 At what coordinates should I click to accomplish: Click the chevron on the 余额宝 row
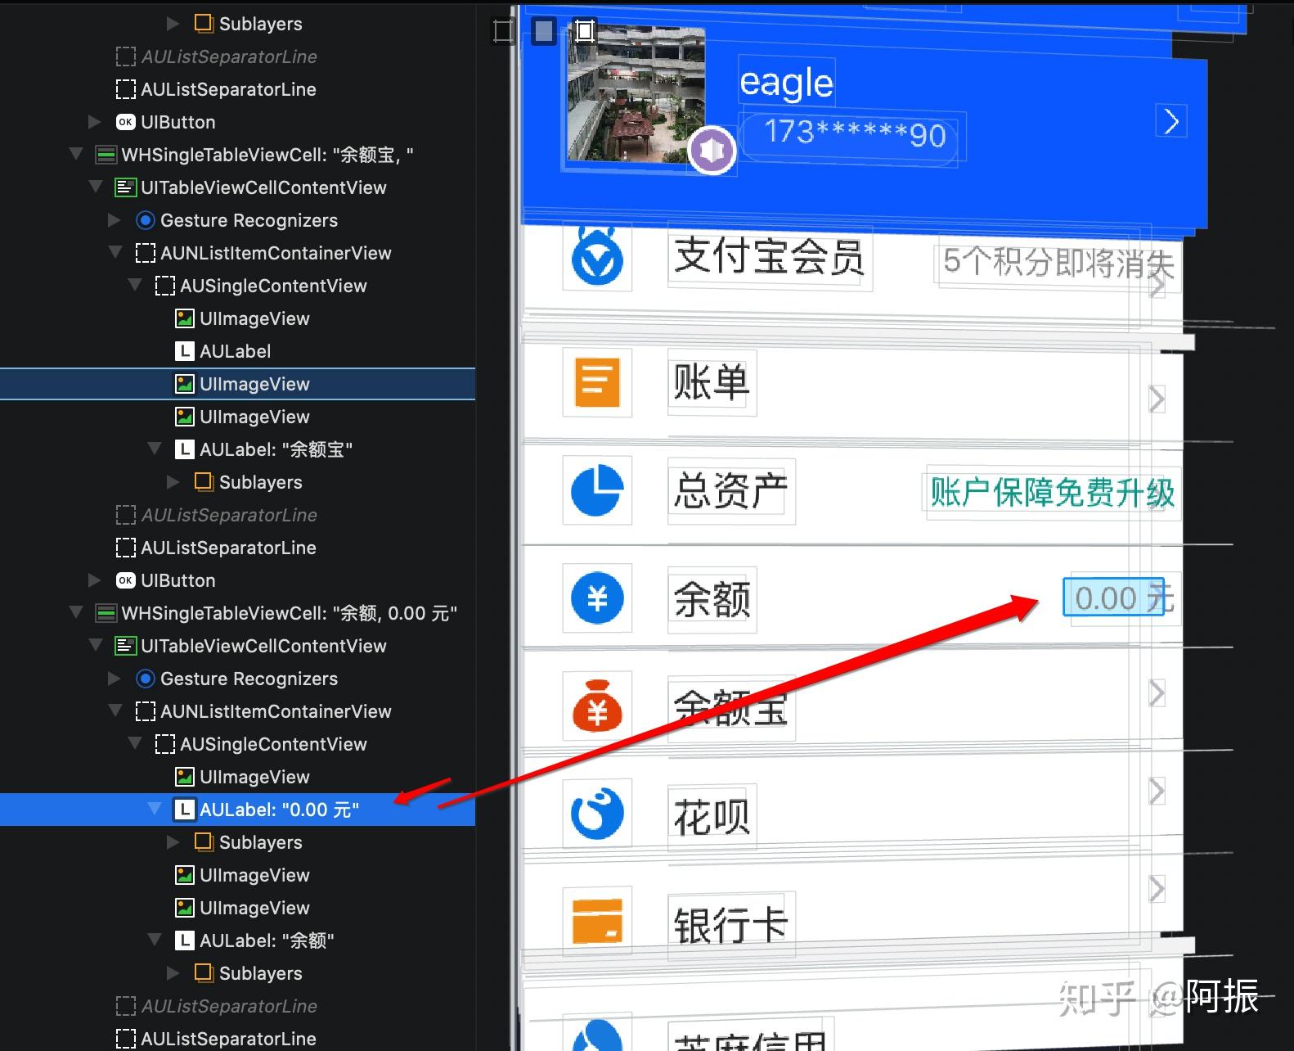pos(1157,692)
